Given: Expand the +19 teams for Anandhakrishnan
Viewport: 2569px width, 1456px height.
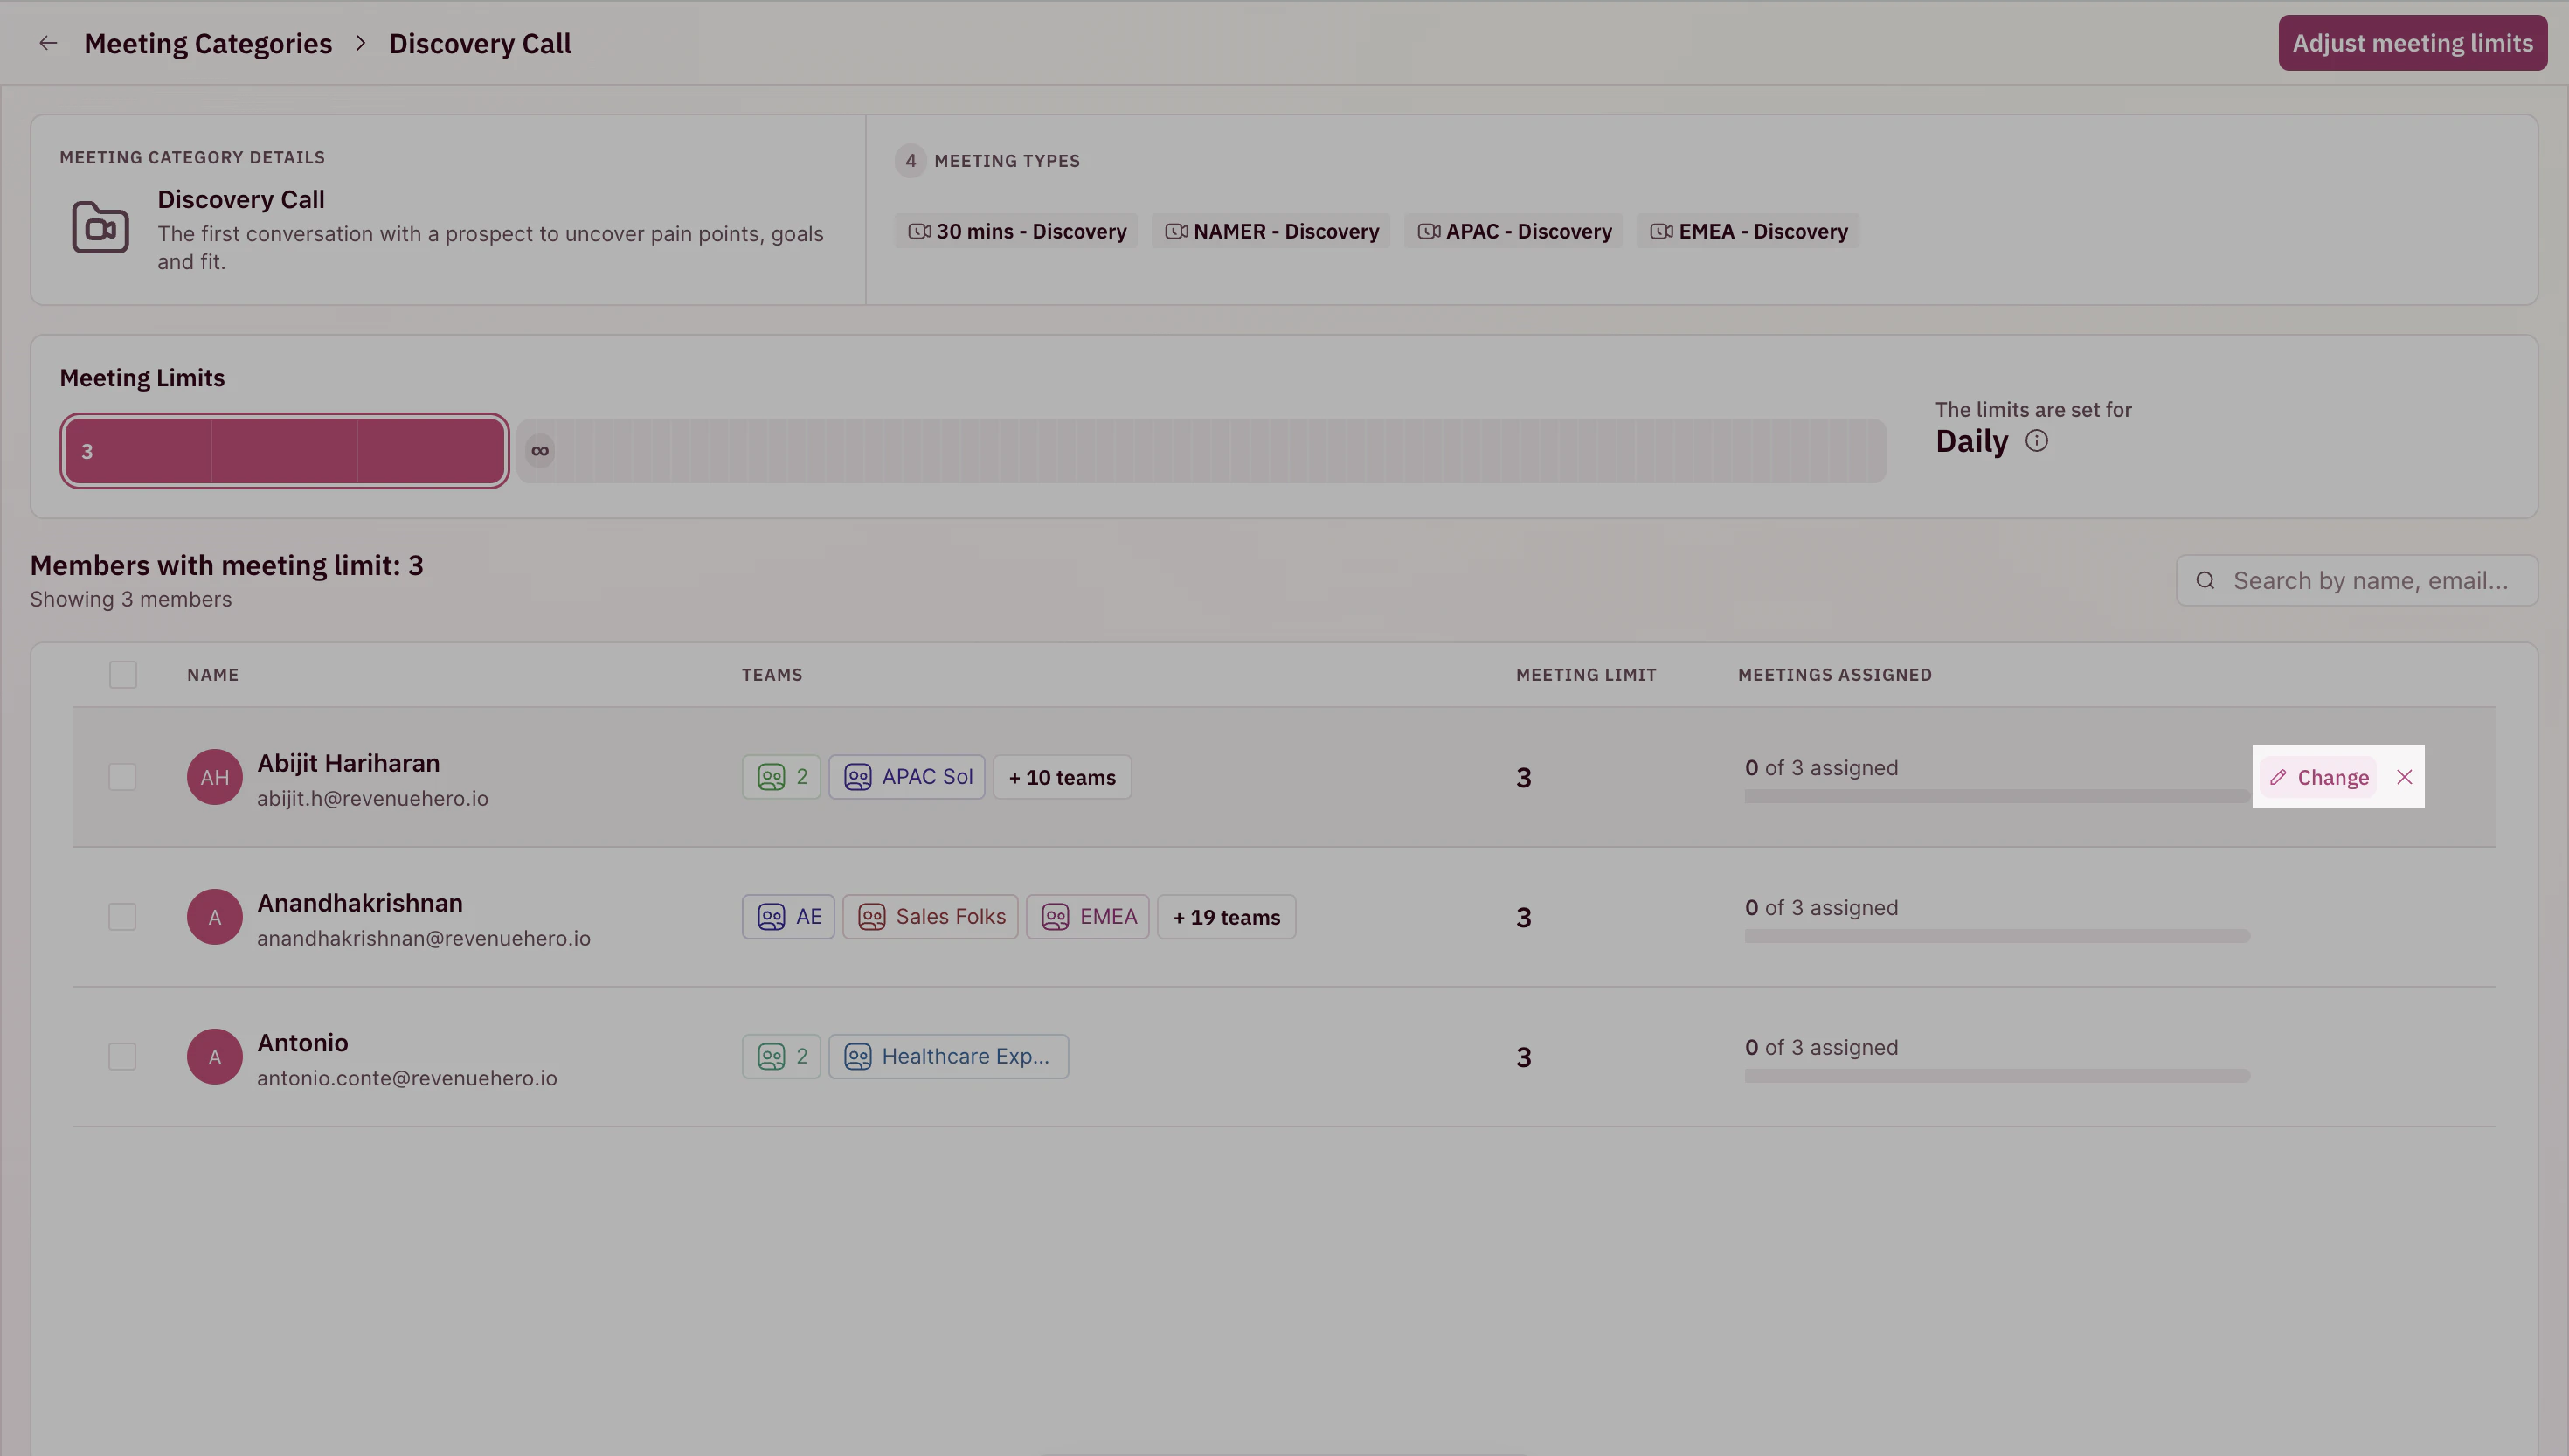Looking at the screenshot, I should (1227, 916).
